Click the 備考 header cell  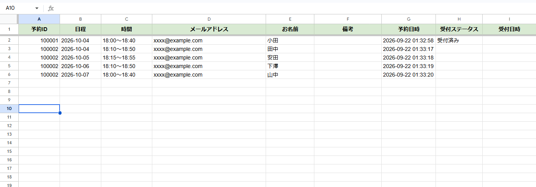(x=348, y=29)
